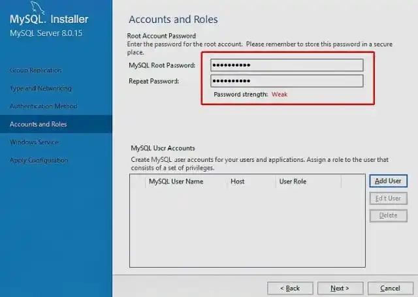The height and width of the screenshot is (297, 418).
Task: Go back with the Back button
Action: [290, 289]
